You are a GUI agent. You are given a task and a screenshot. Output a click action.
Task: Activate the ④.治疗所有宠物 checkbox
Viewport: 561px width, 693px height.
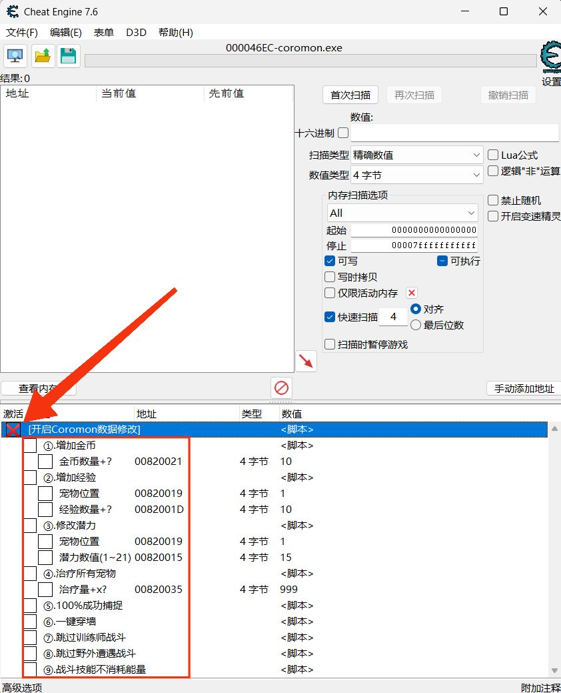click(x=30, y=574)
